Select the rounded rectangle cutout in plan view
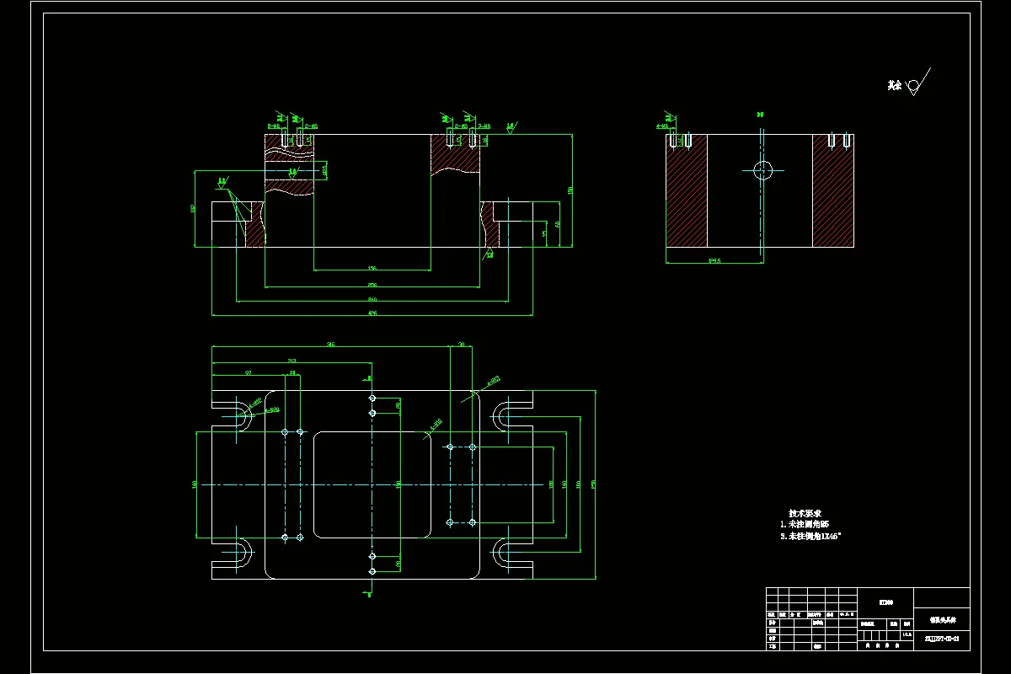This screenshot has height=674, width=1011. pyautogui.click(x=372, y=484)
